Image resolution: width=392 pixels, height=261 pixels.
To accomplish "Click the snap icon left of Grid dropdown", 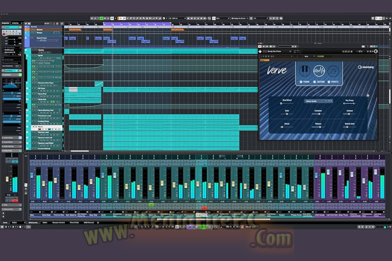I will tap(214, 18).
